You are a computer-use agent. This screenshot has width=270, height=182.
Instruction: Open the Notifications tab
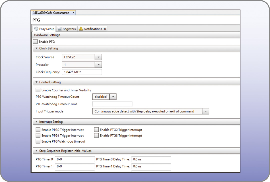(92, 29)
